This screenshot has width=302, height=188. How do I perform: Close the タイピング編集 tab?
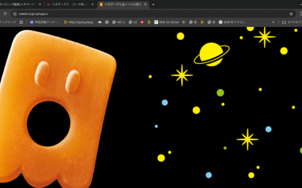click(x=40, y=5)
